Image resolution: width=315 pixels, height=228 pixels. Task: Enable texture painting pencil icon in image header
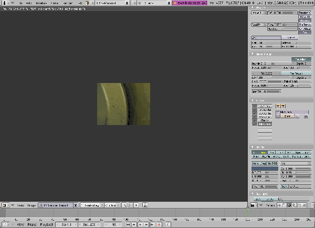click(x=124, y=205)
